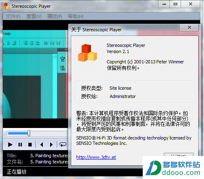Start playback with the Play button
The image size is (204, 179).
coord(10,144)
